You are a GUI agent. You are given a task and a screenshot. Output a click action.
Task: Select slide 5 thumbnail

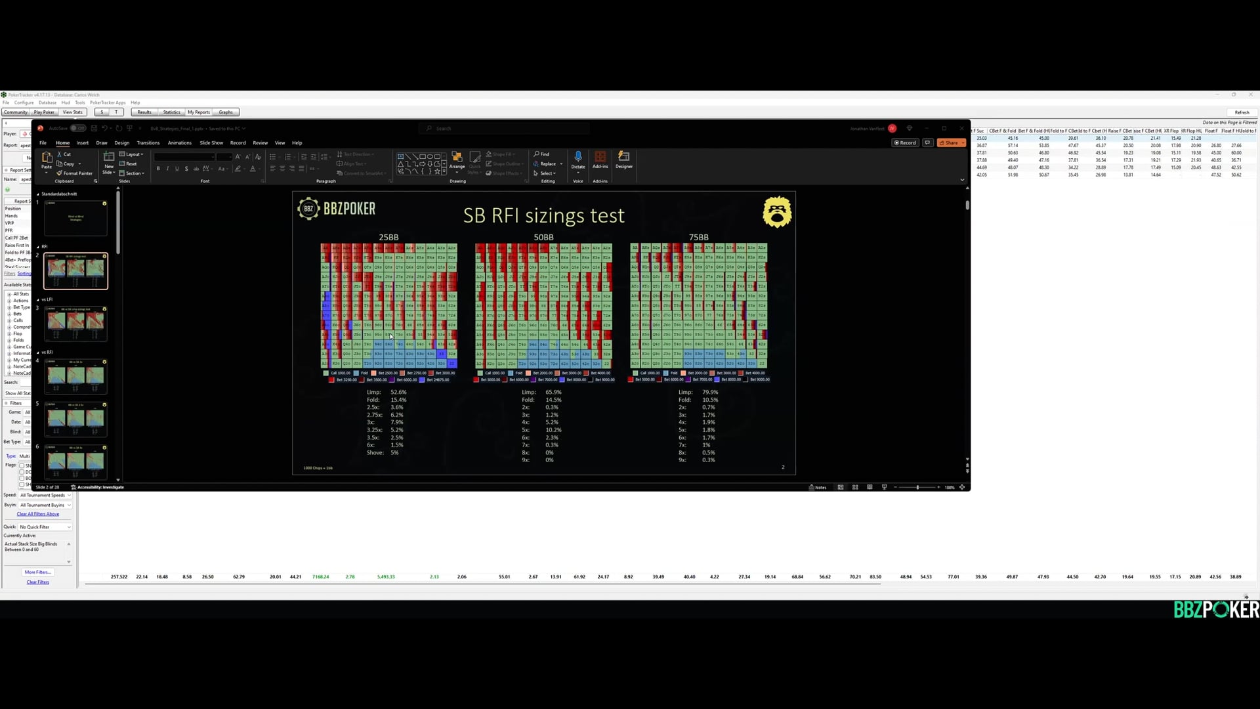pyautogui.click(x=75, y=419)
